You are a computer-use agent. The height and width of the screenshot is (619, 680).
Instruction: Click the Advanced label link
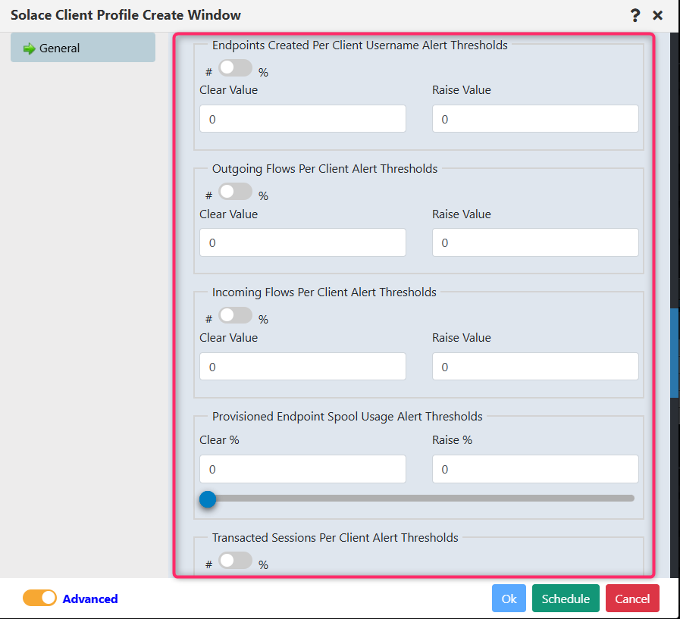point(90,599)
